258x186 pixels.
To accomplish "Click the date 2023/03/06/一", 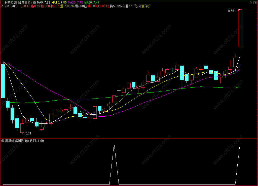I will tap(11, 6).
